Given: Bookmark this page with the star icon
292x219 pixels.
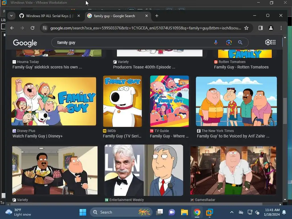Looking at the screenshot, I should [x=246, y=28].
